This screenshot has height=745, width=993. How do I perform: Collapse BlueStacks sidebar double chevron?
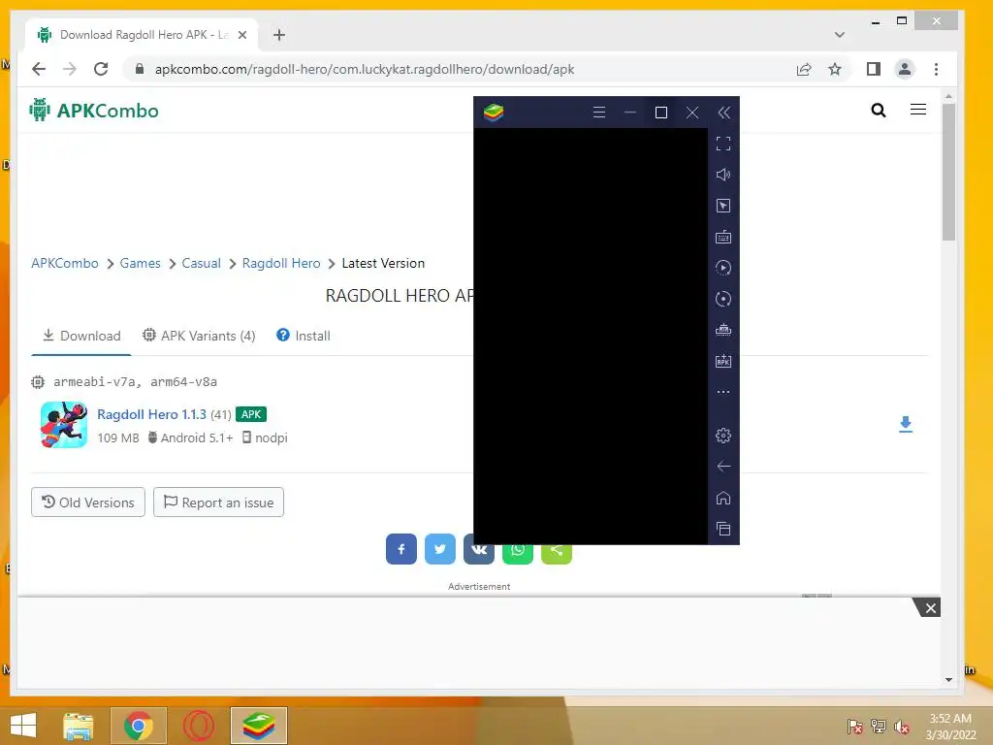[x=723, y=113]
